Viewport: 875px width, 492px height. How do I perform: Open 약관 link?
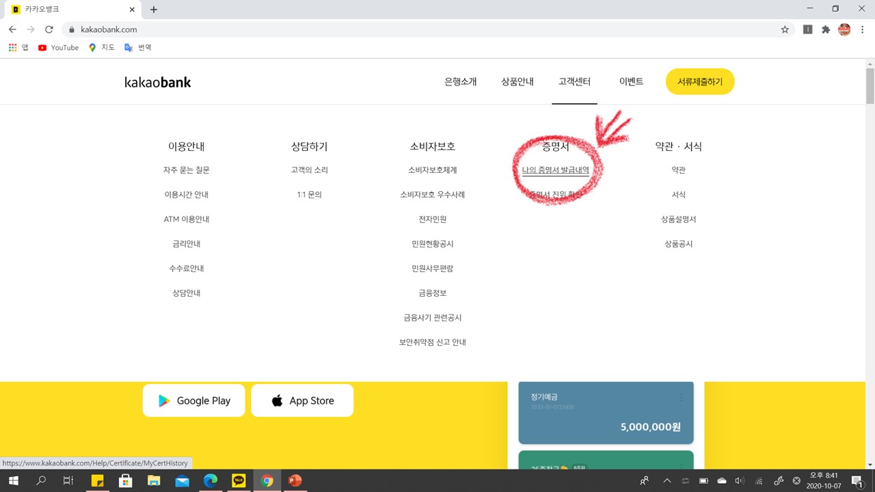point(679,170)
